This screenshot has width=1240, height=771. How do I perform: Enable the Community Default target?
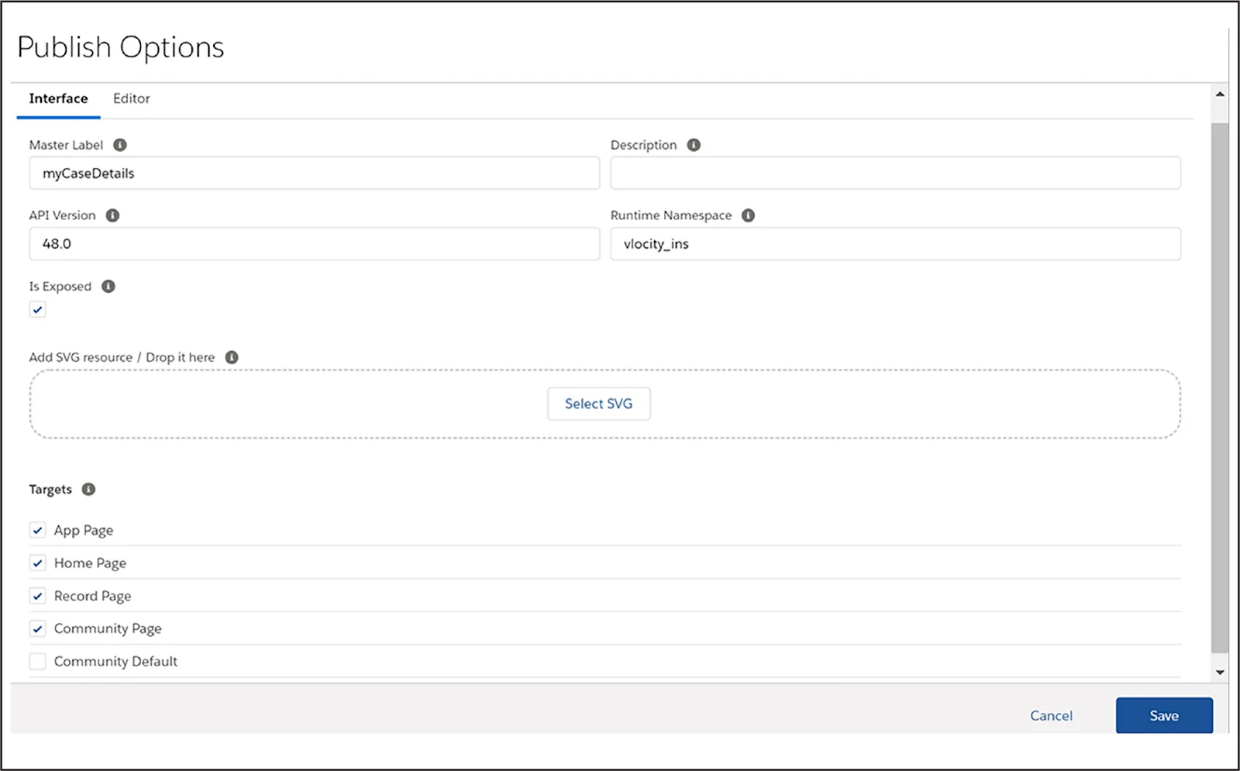37,661
